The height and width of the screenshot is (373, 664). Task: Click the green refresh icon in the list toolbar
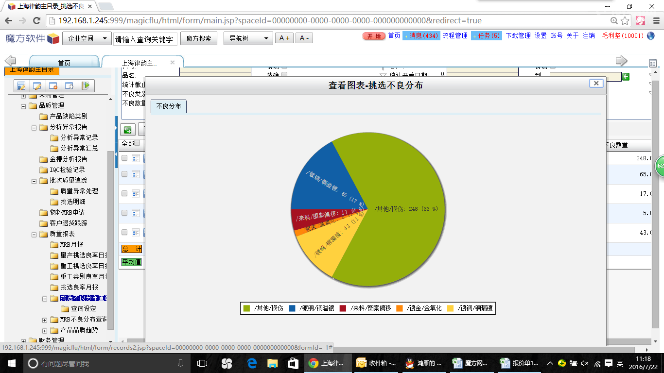point(127,130)
